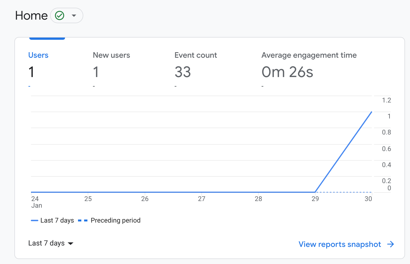The height and width of the screenshot is (264, 410).
Task: Click the 1.2 y-axis value label
Action: [386, 100]
